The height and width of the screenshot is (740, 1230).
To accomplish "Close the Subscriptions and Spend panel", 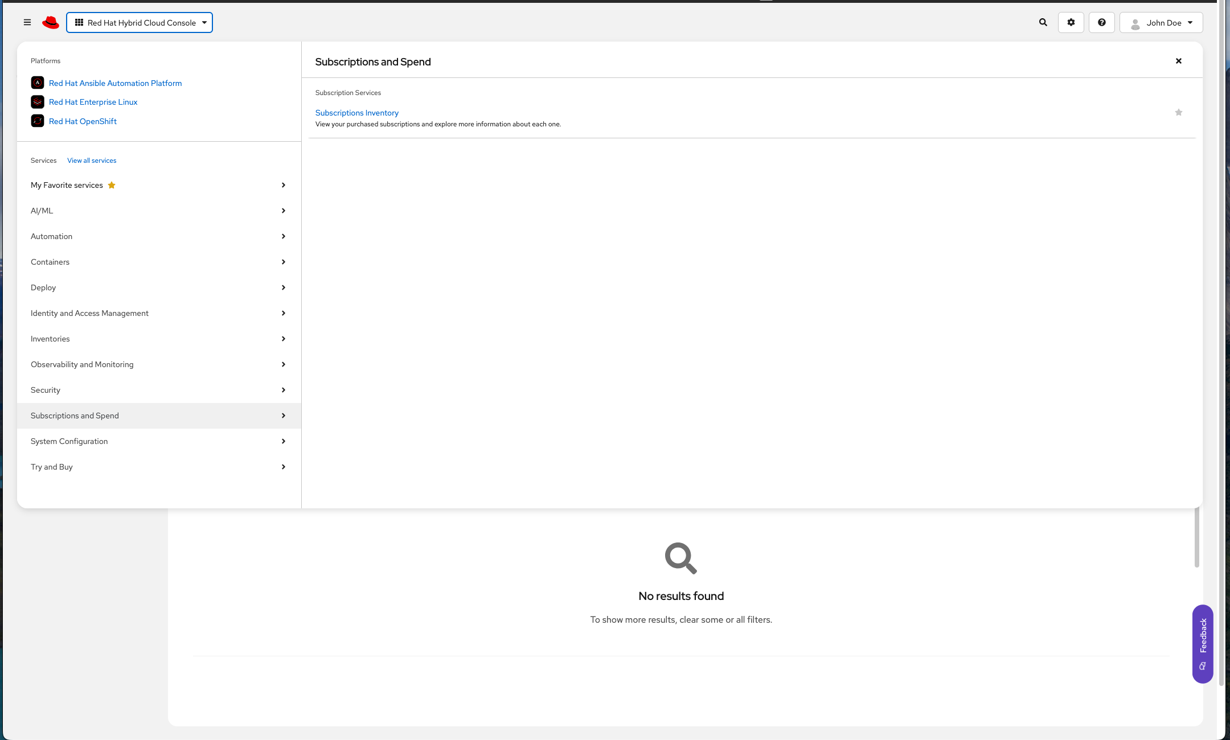I will point(1178,61).
